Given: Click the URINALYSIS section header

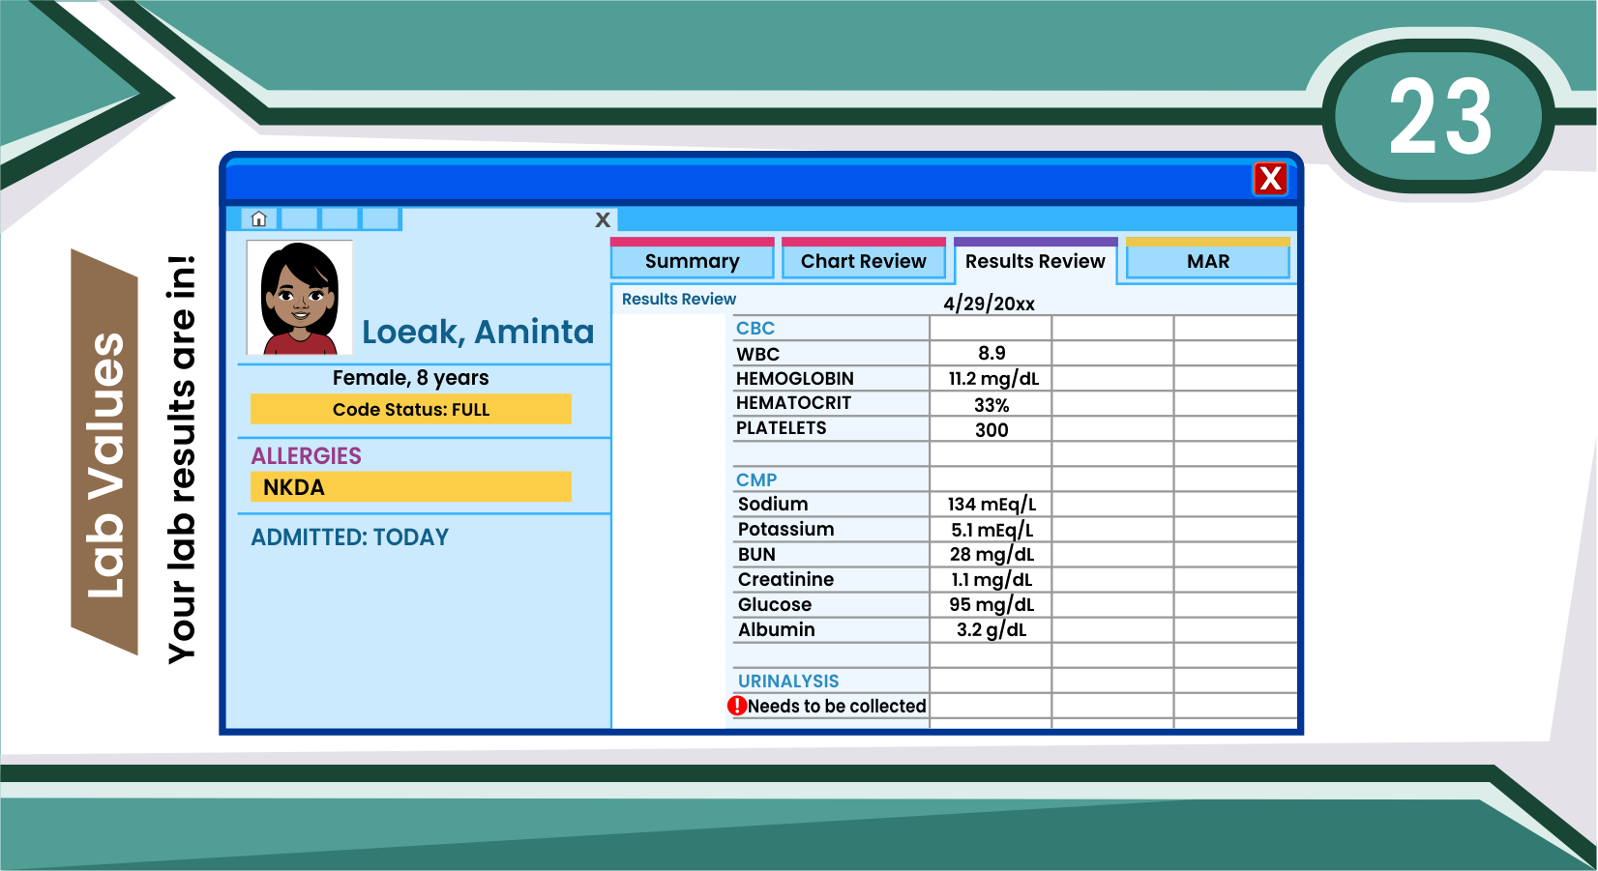Looking at the screenshot, I should [788, 682].
